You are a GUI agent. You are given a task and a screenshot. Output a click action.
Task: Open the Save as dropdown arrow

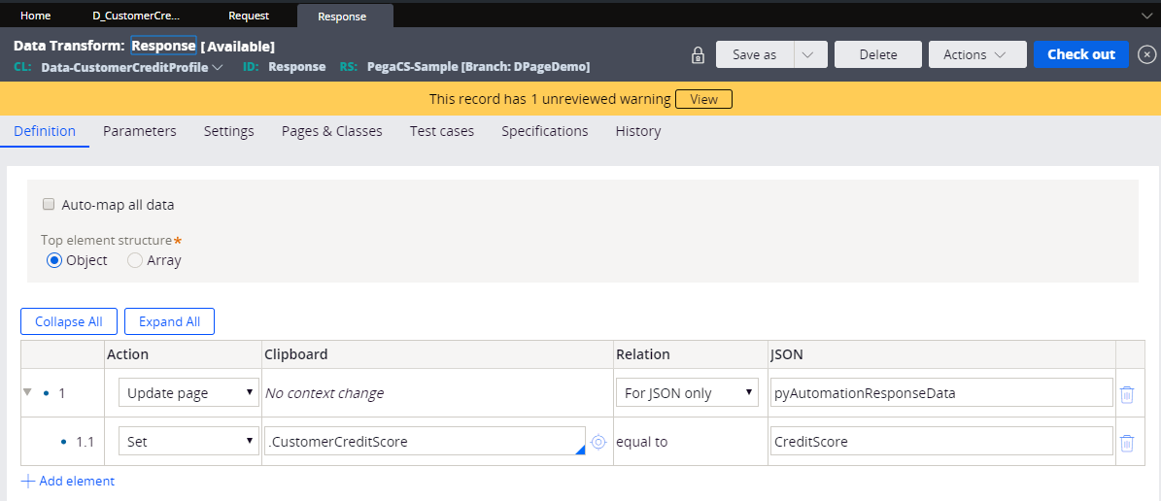[x=810, y=54]
